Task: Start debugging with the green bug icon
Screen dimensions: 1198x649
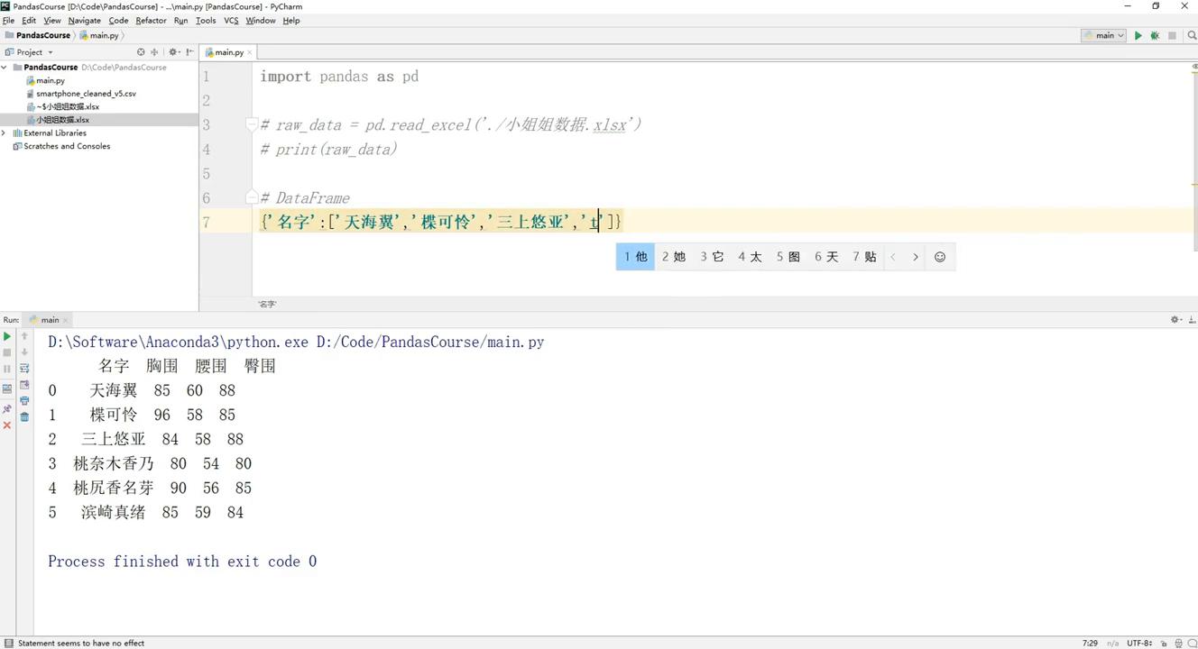Action: pyautogui.click(x=1155, y=36)
